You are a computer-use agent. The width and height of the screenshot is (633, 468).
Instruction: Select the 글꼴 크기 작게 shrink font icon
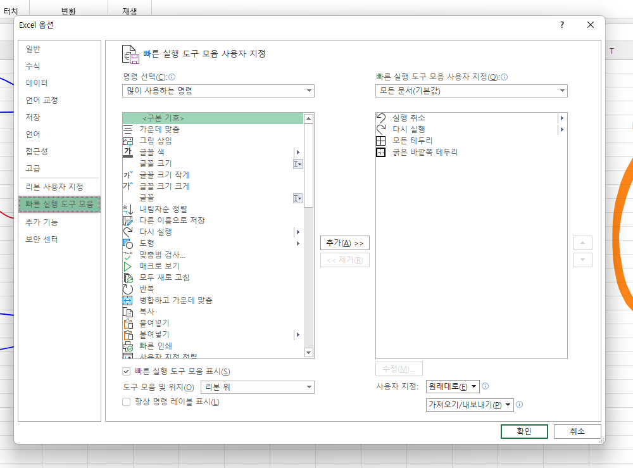tap(128, 175)
